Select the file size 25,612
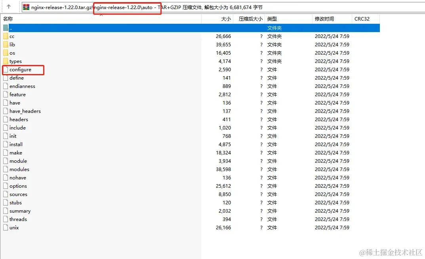 coord(223,186)
